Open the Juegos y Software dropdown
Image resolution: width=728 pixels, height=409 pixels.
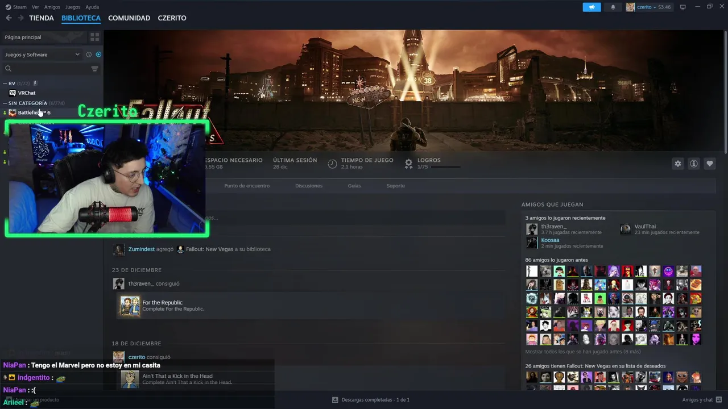[x=42, y=55]
